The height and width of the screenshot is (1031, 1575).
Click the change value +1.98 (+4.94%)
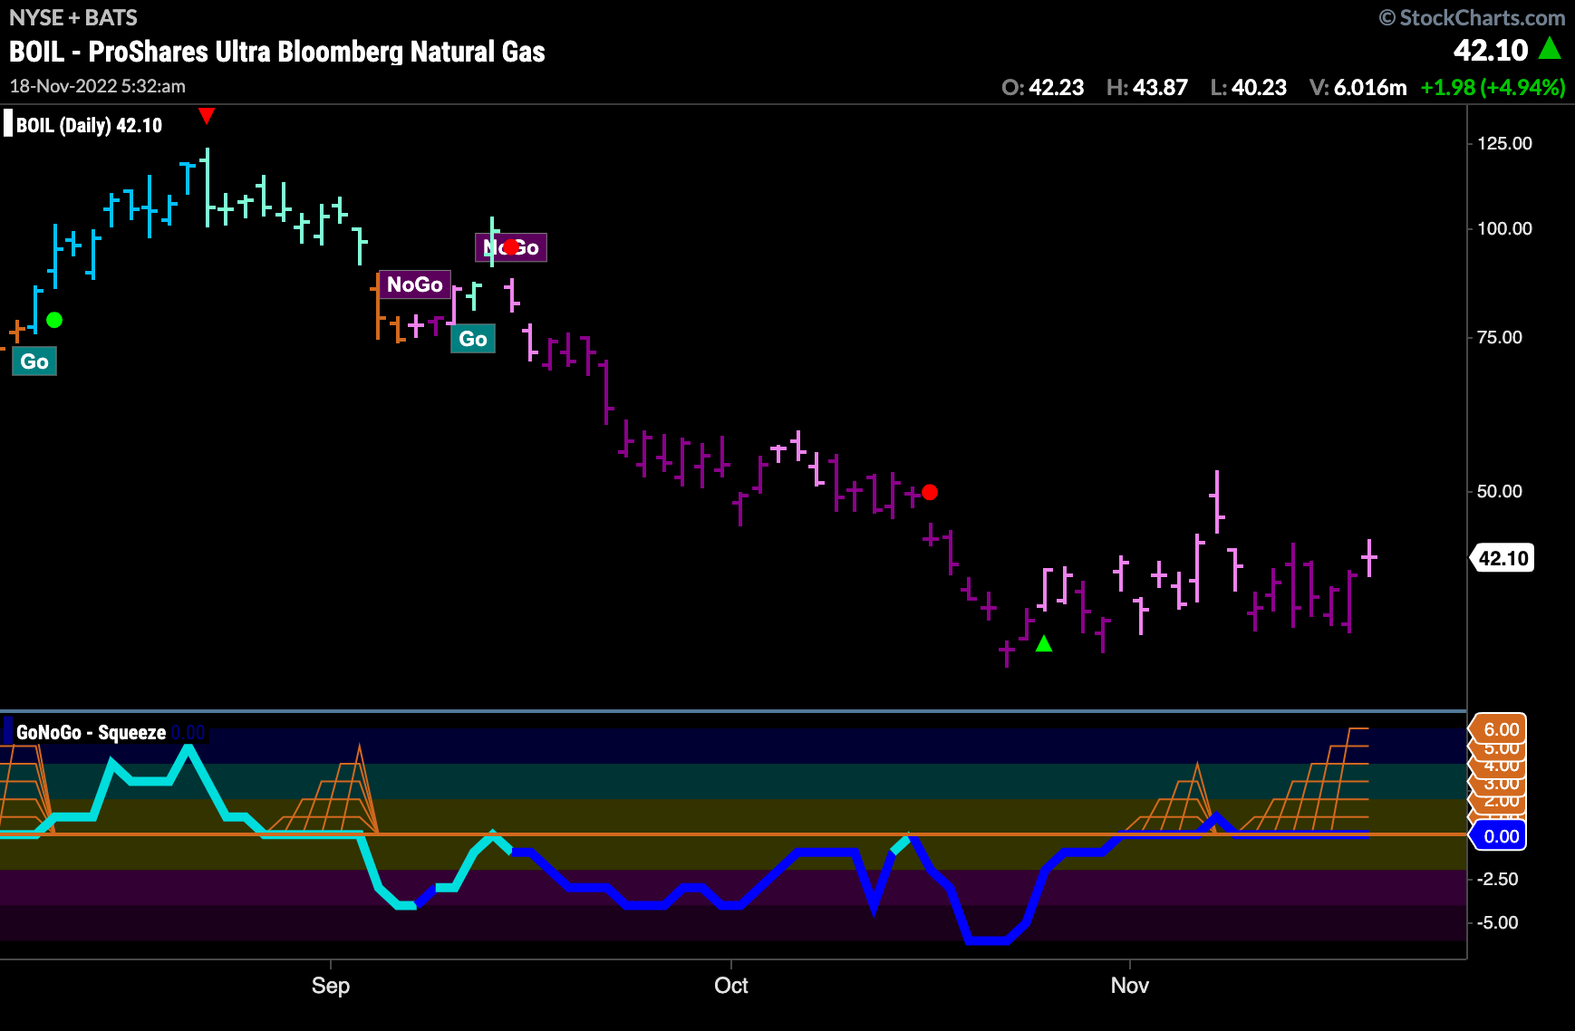point(1493,87)
